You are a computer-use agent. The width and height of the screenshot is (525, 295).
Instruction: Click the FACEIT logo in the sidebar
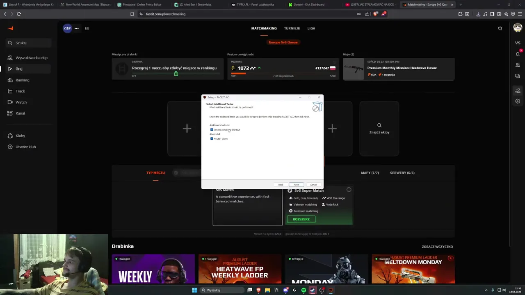11,28
